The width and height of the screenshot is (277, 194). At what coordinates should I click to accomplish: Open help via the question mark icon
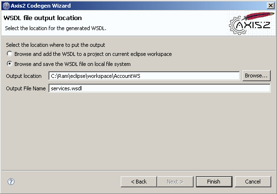[x=11, y=182]
